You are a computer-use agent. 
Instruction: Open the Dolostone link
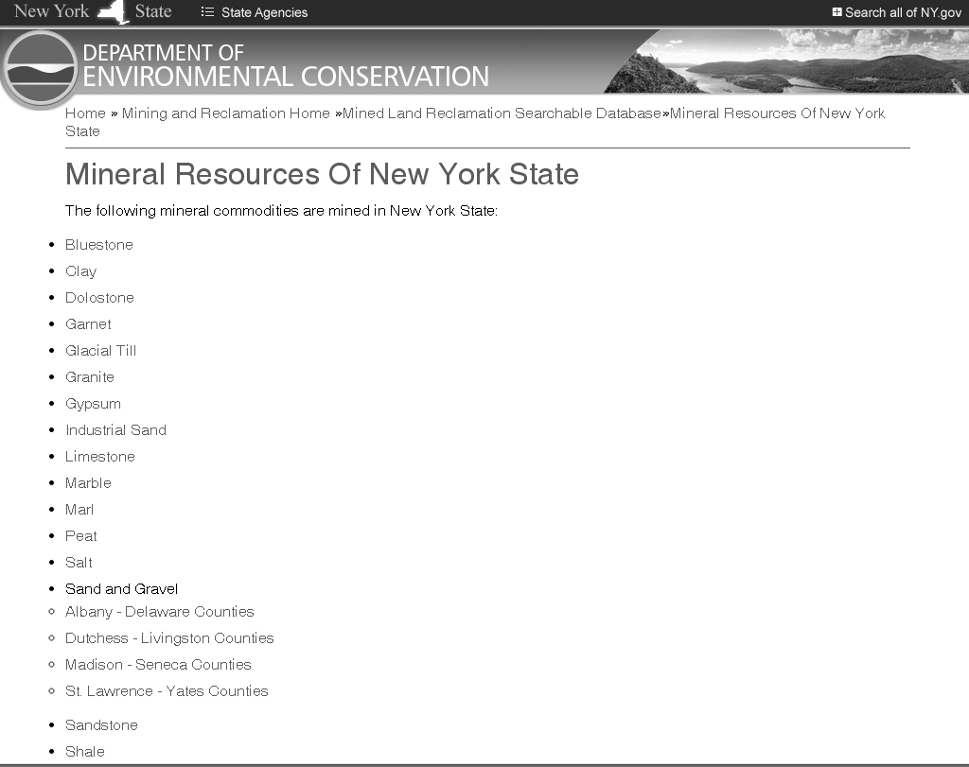point(99,298)
